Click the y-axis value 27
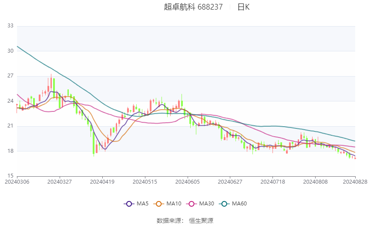 pyautogui.click(x=10, y=76)
